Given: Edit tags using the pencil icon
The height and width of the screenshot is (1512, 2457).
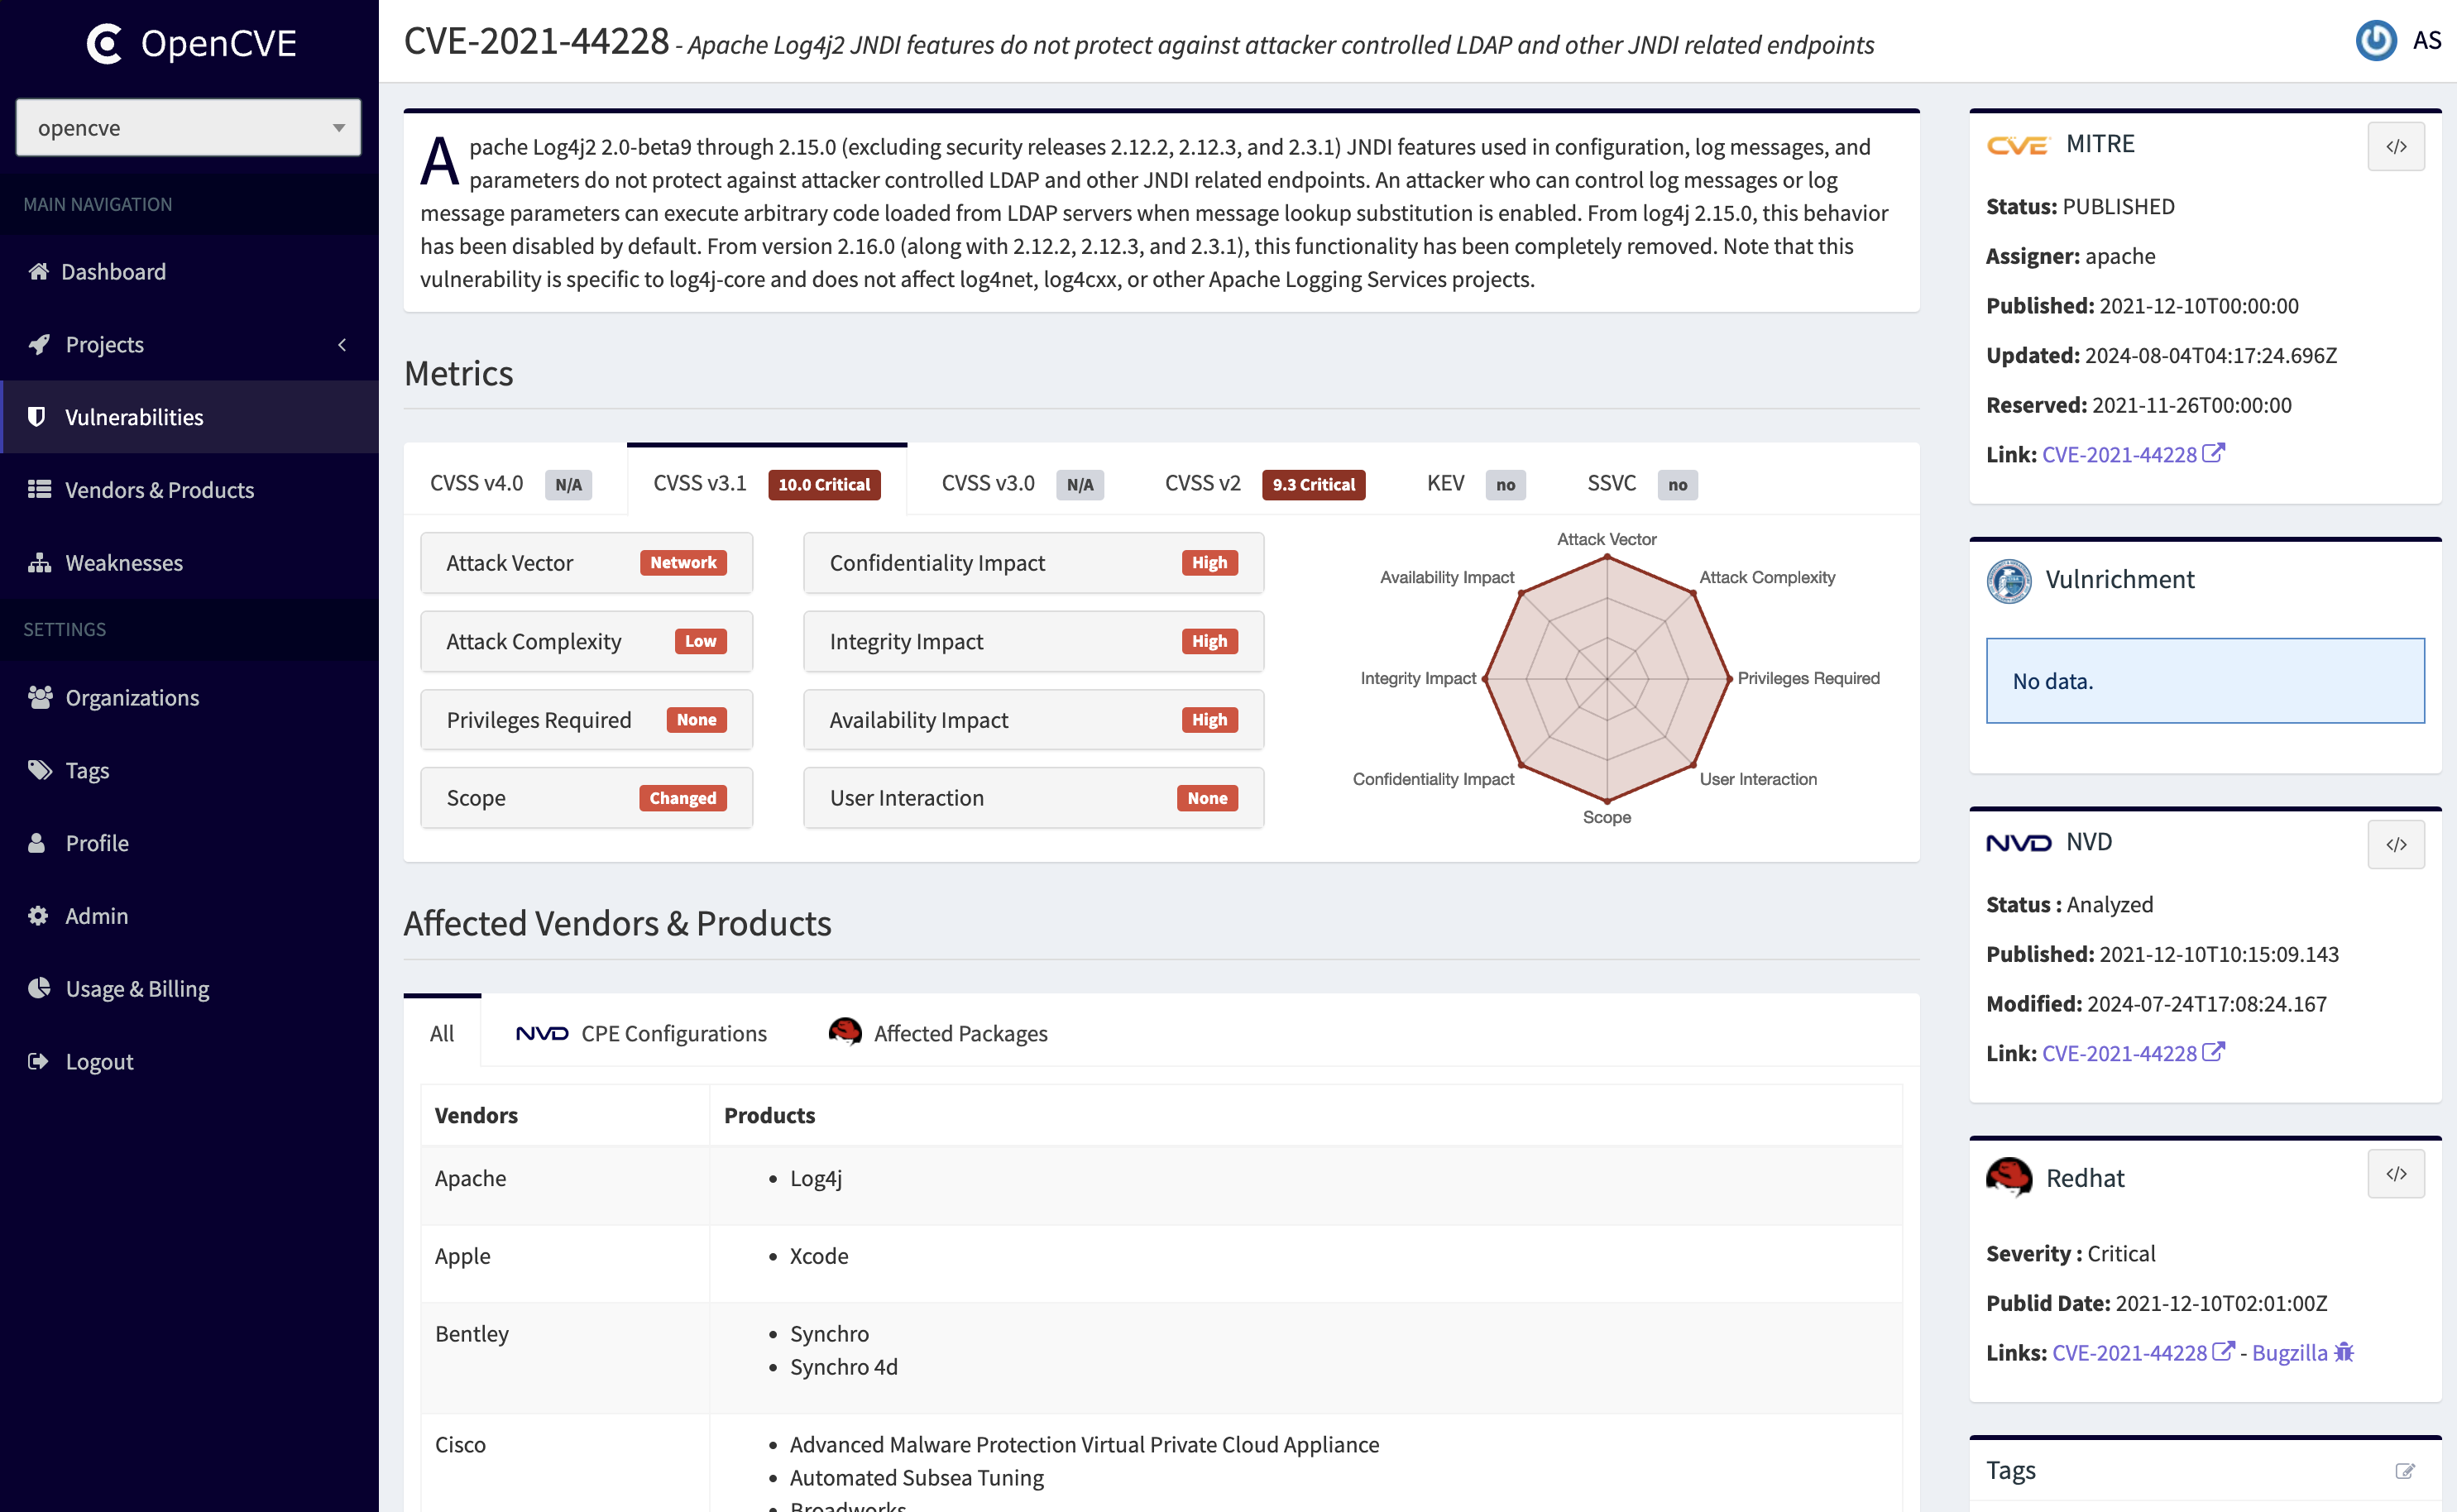Looking at the screenshot, I should 2404,1470.
